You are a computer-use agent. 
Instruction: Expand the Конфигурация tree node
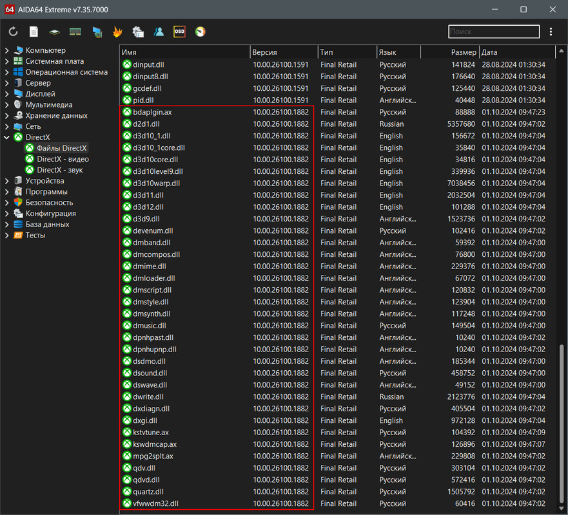pyautogui.click(x=6, y=213)
